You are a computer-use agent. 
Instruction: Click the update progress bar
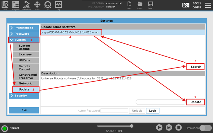161,102
